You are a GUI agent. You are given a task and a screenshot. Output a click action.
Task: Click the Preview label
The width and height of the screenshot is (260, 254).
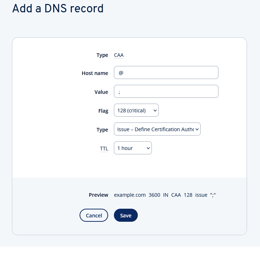point(98,195)
